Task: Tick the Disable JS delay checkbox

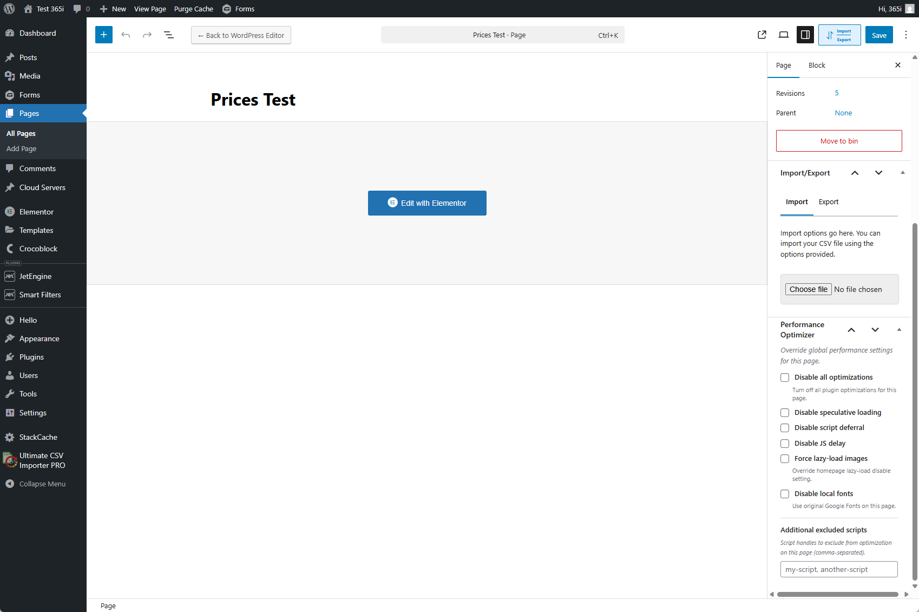Action: (785, 444)
